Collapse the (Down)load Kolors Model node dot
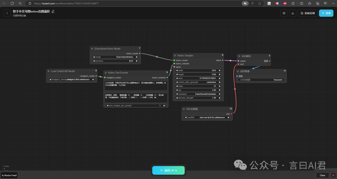This screenshot has width=337, height=179. tap(92, 49)
